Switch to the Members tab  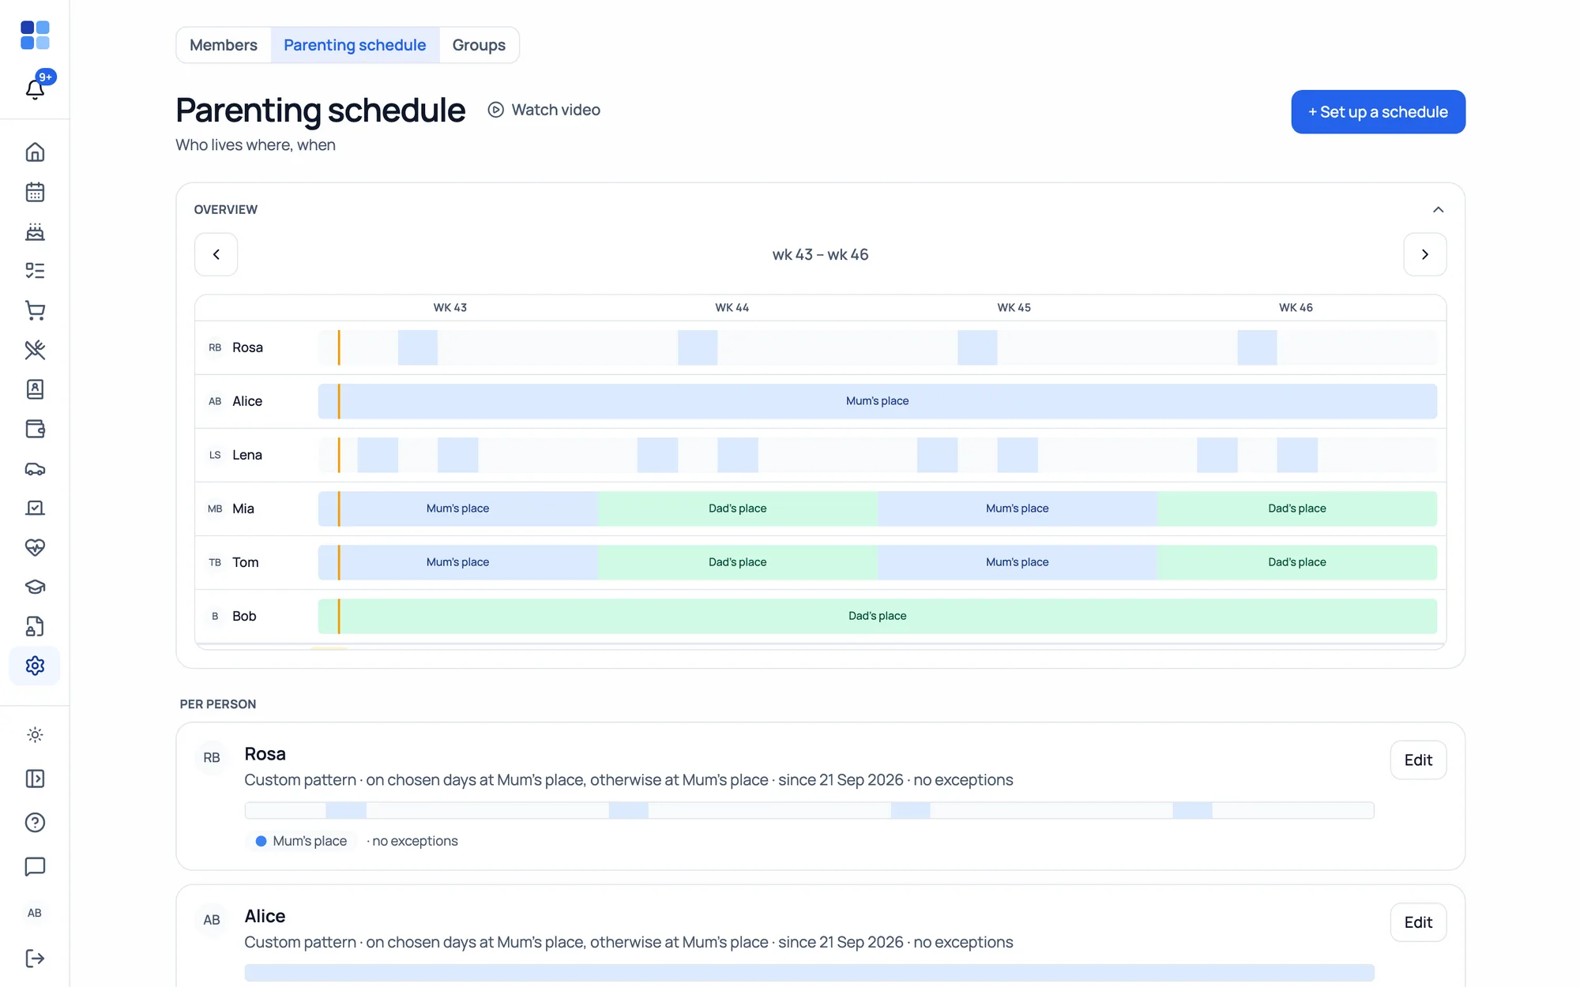224,45
